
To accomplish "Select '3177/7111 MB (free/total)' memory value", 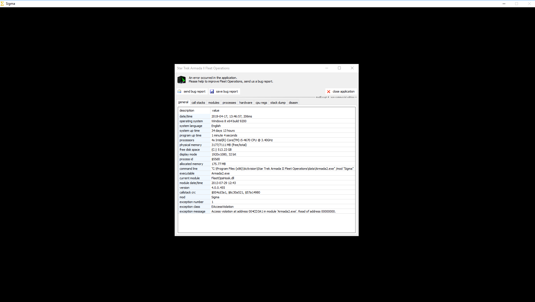I will [229, 145].
